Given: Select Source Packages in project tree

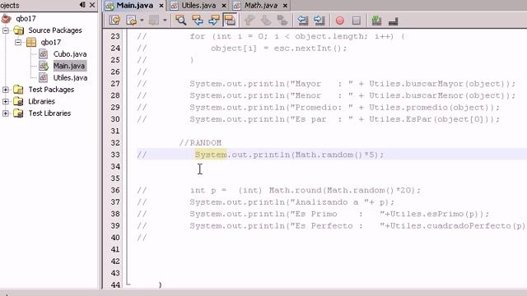Looking at the screenshot, I should coord(55,30).
